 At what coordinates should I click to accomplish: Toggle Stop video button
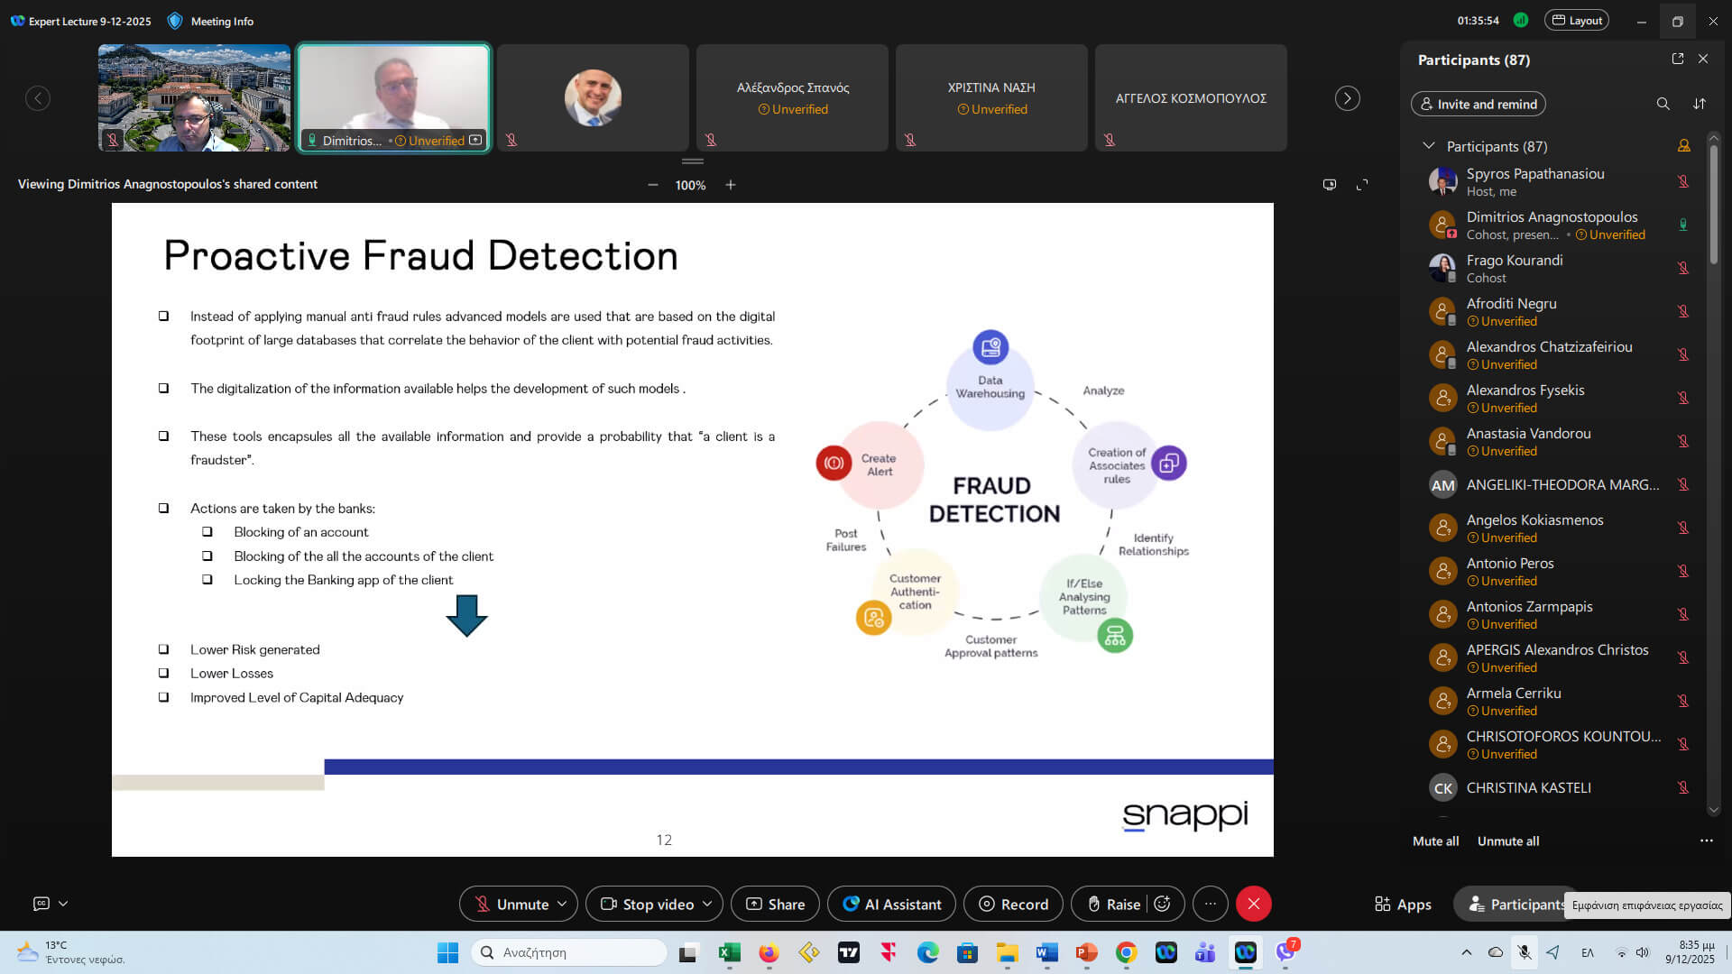(x=648, y=904)
